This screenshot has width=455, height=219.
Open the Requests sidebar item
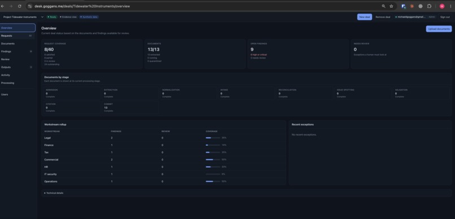pos(17,36)
